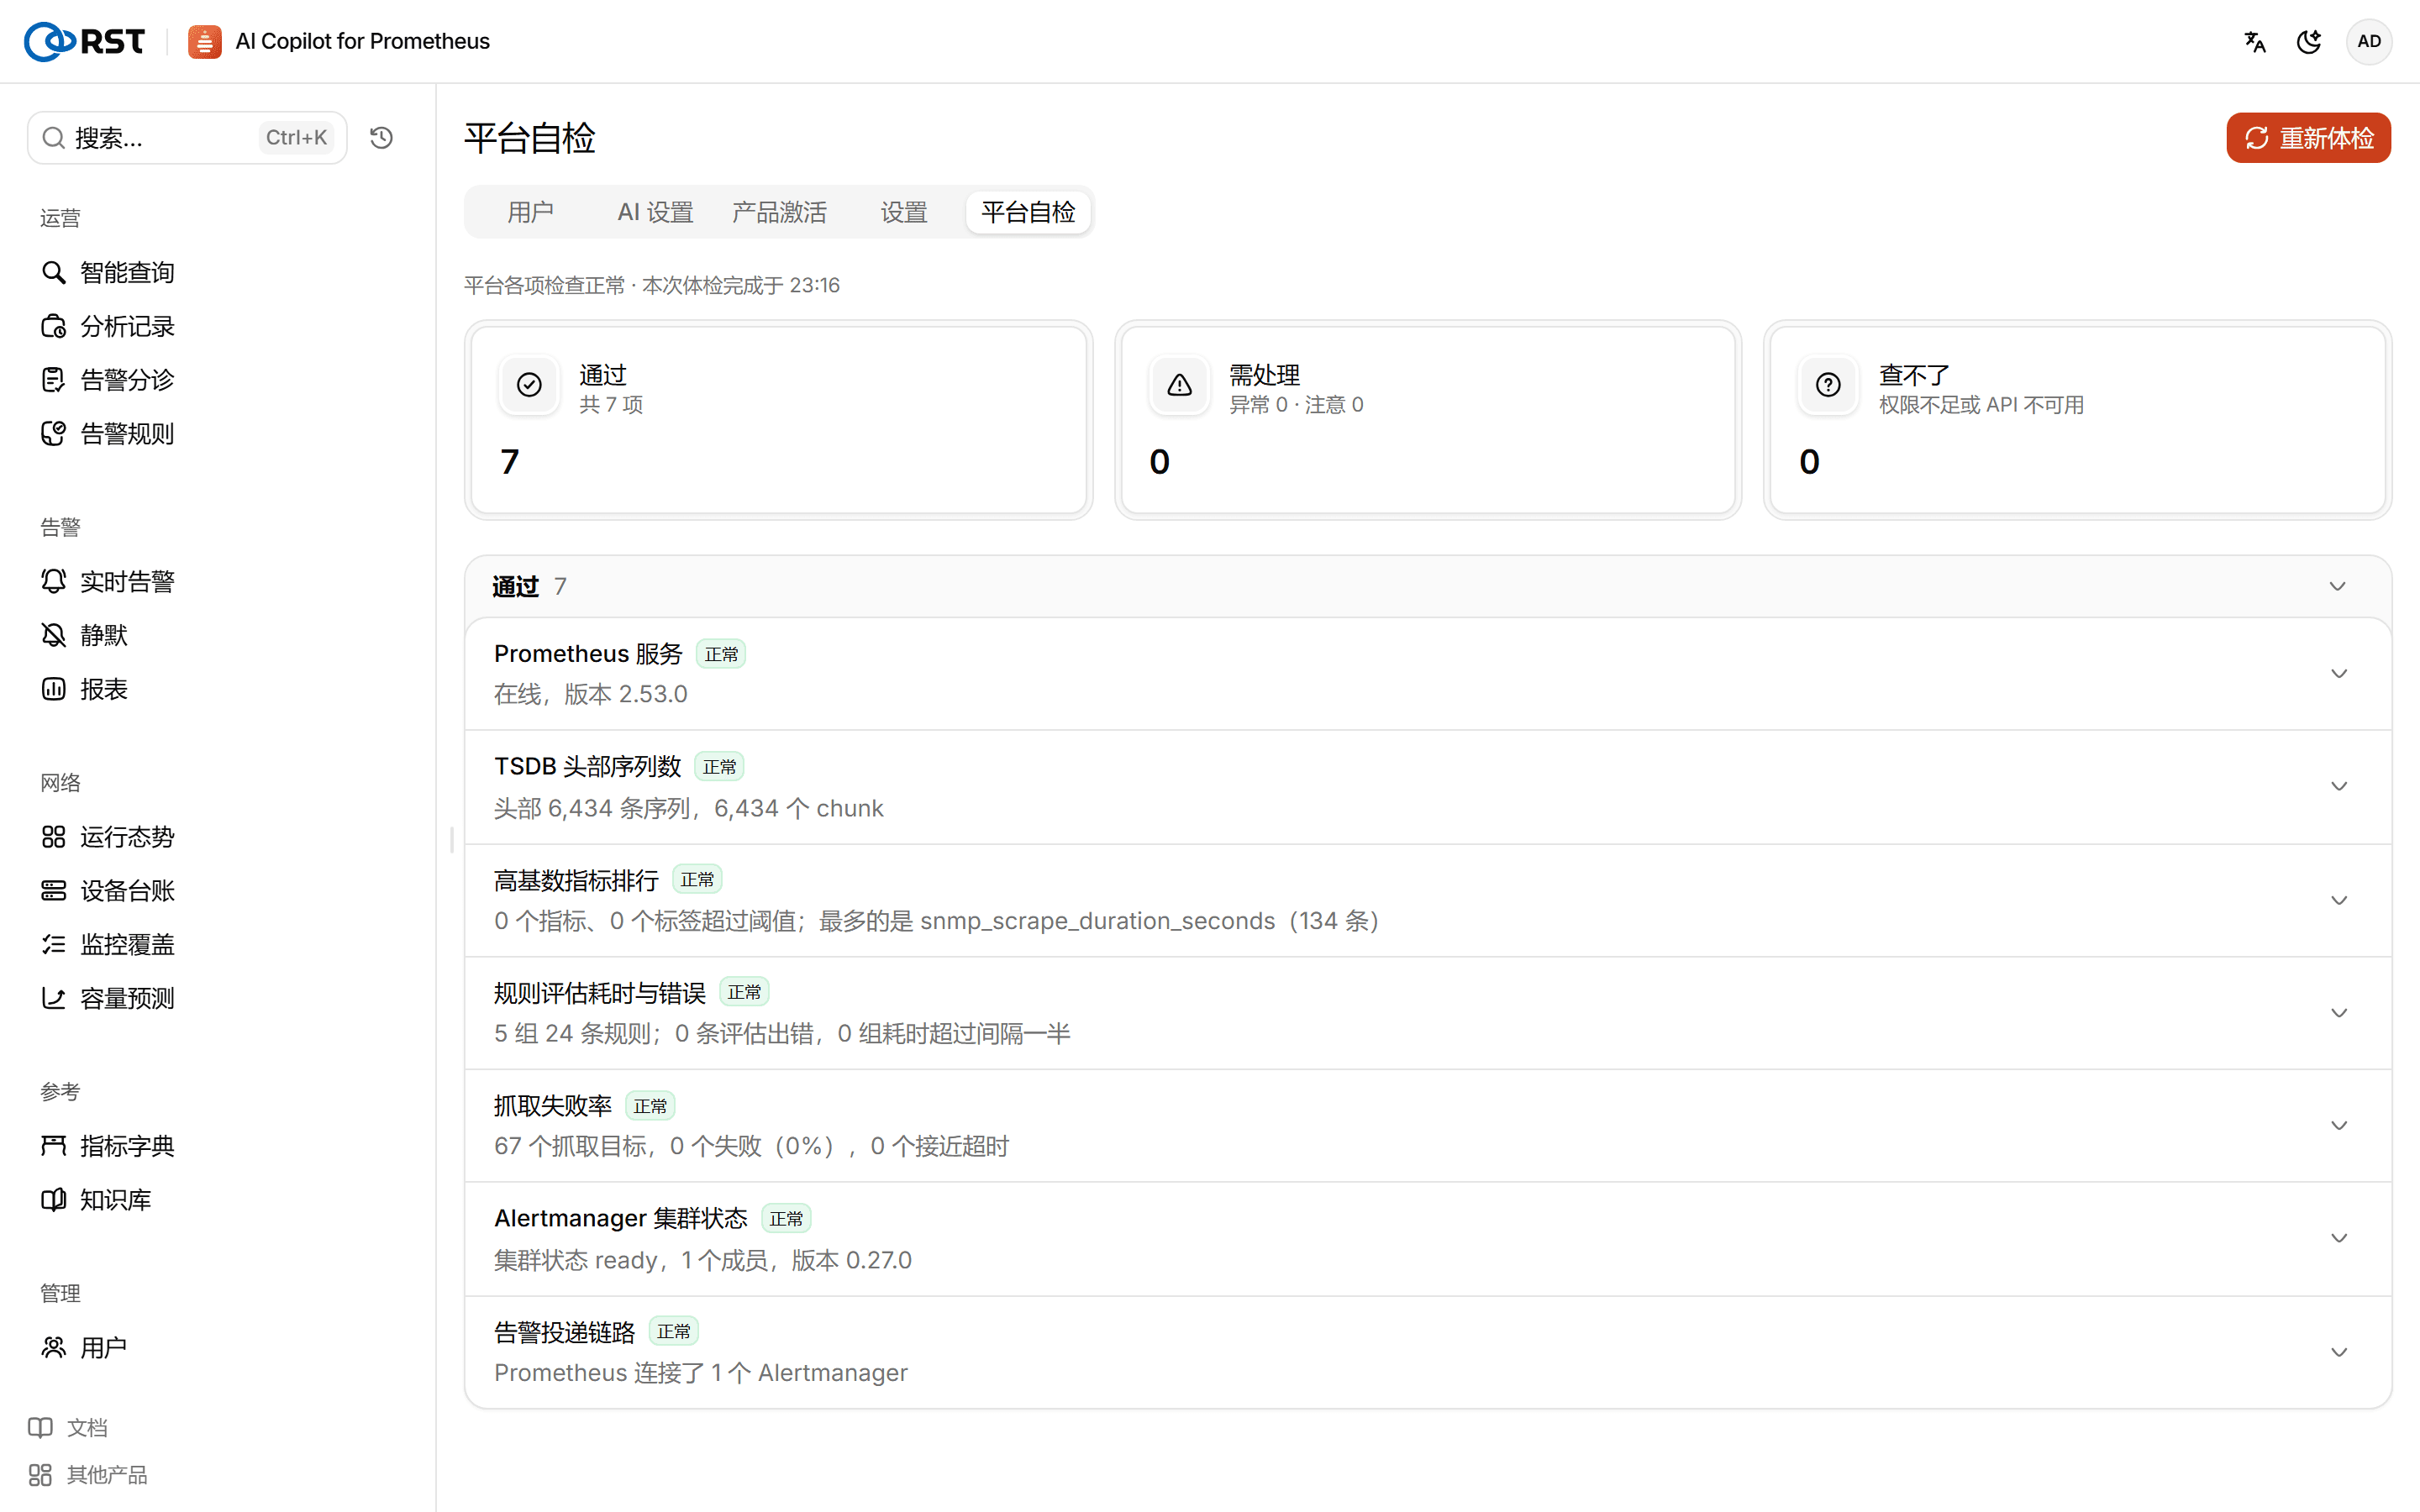The width and height of the screenshot is (2420, 1512).
Task: Expand TSDB 头部序列数 row chevron
Action: point(2339,786)
